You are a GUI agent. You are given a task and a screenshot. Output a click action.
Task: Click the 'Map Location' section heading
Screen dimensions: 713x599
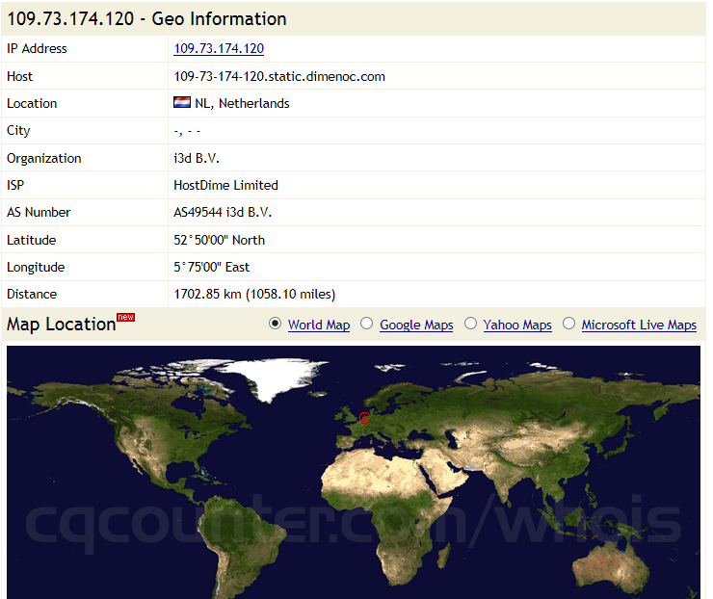tap(62, 325)
